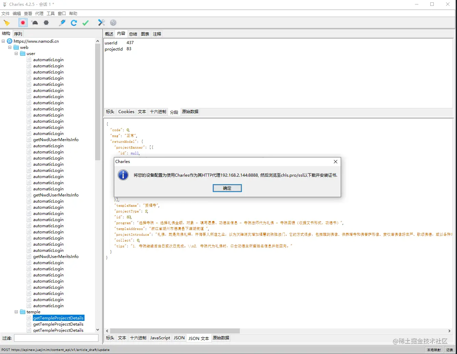
Task: Collapse the temple folder
Action: tap(16, 312)
